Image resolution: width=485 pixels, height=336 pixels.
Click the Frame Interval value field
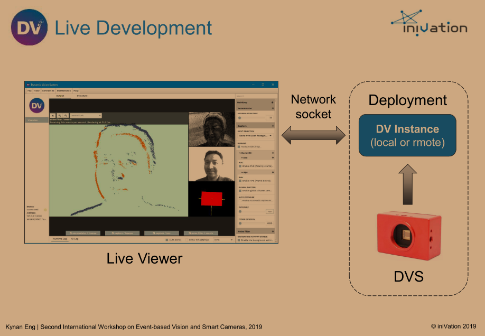270,223
